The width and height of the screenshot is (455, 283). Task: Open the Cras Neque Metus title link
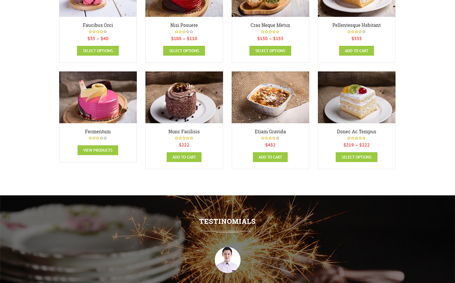[270, 25]
